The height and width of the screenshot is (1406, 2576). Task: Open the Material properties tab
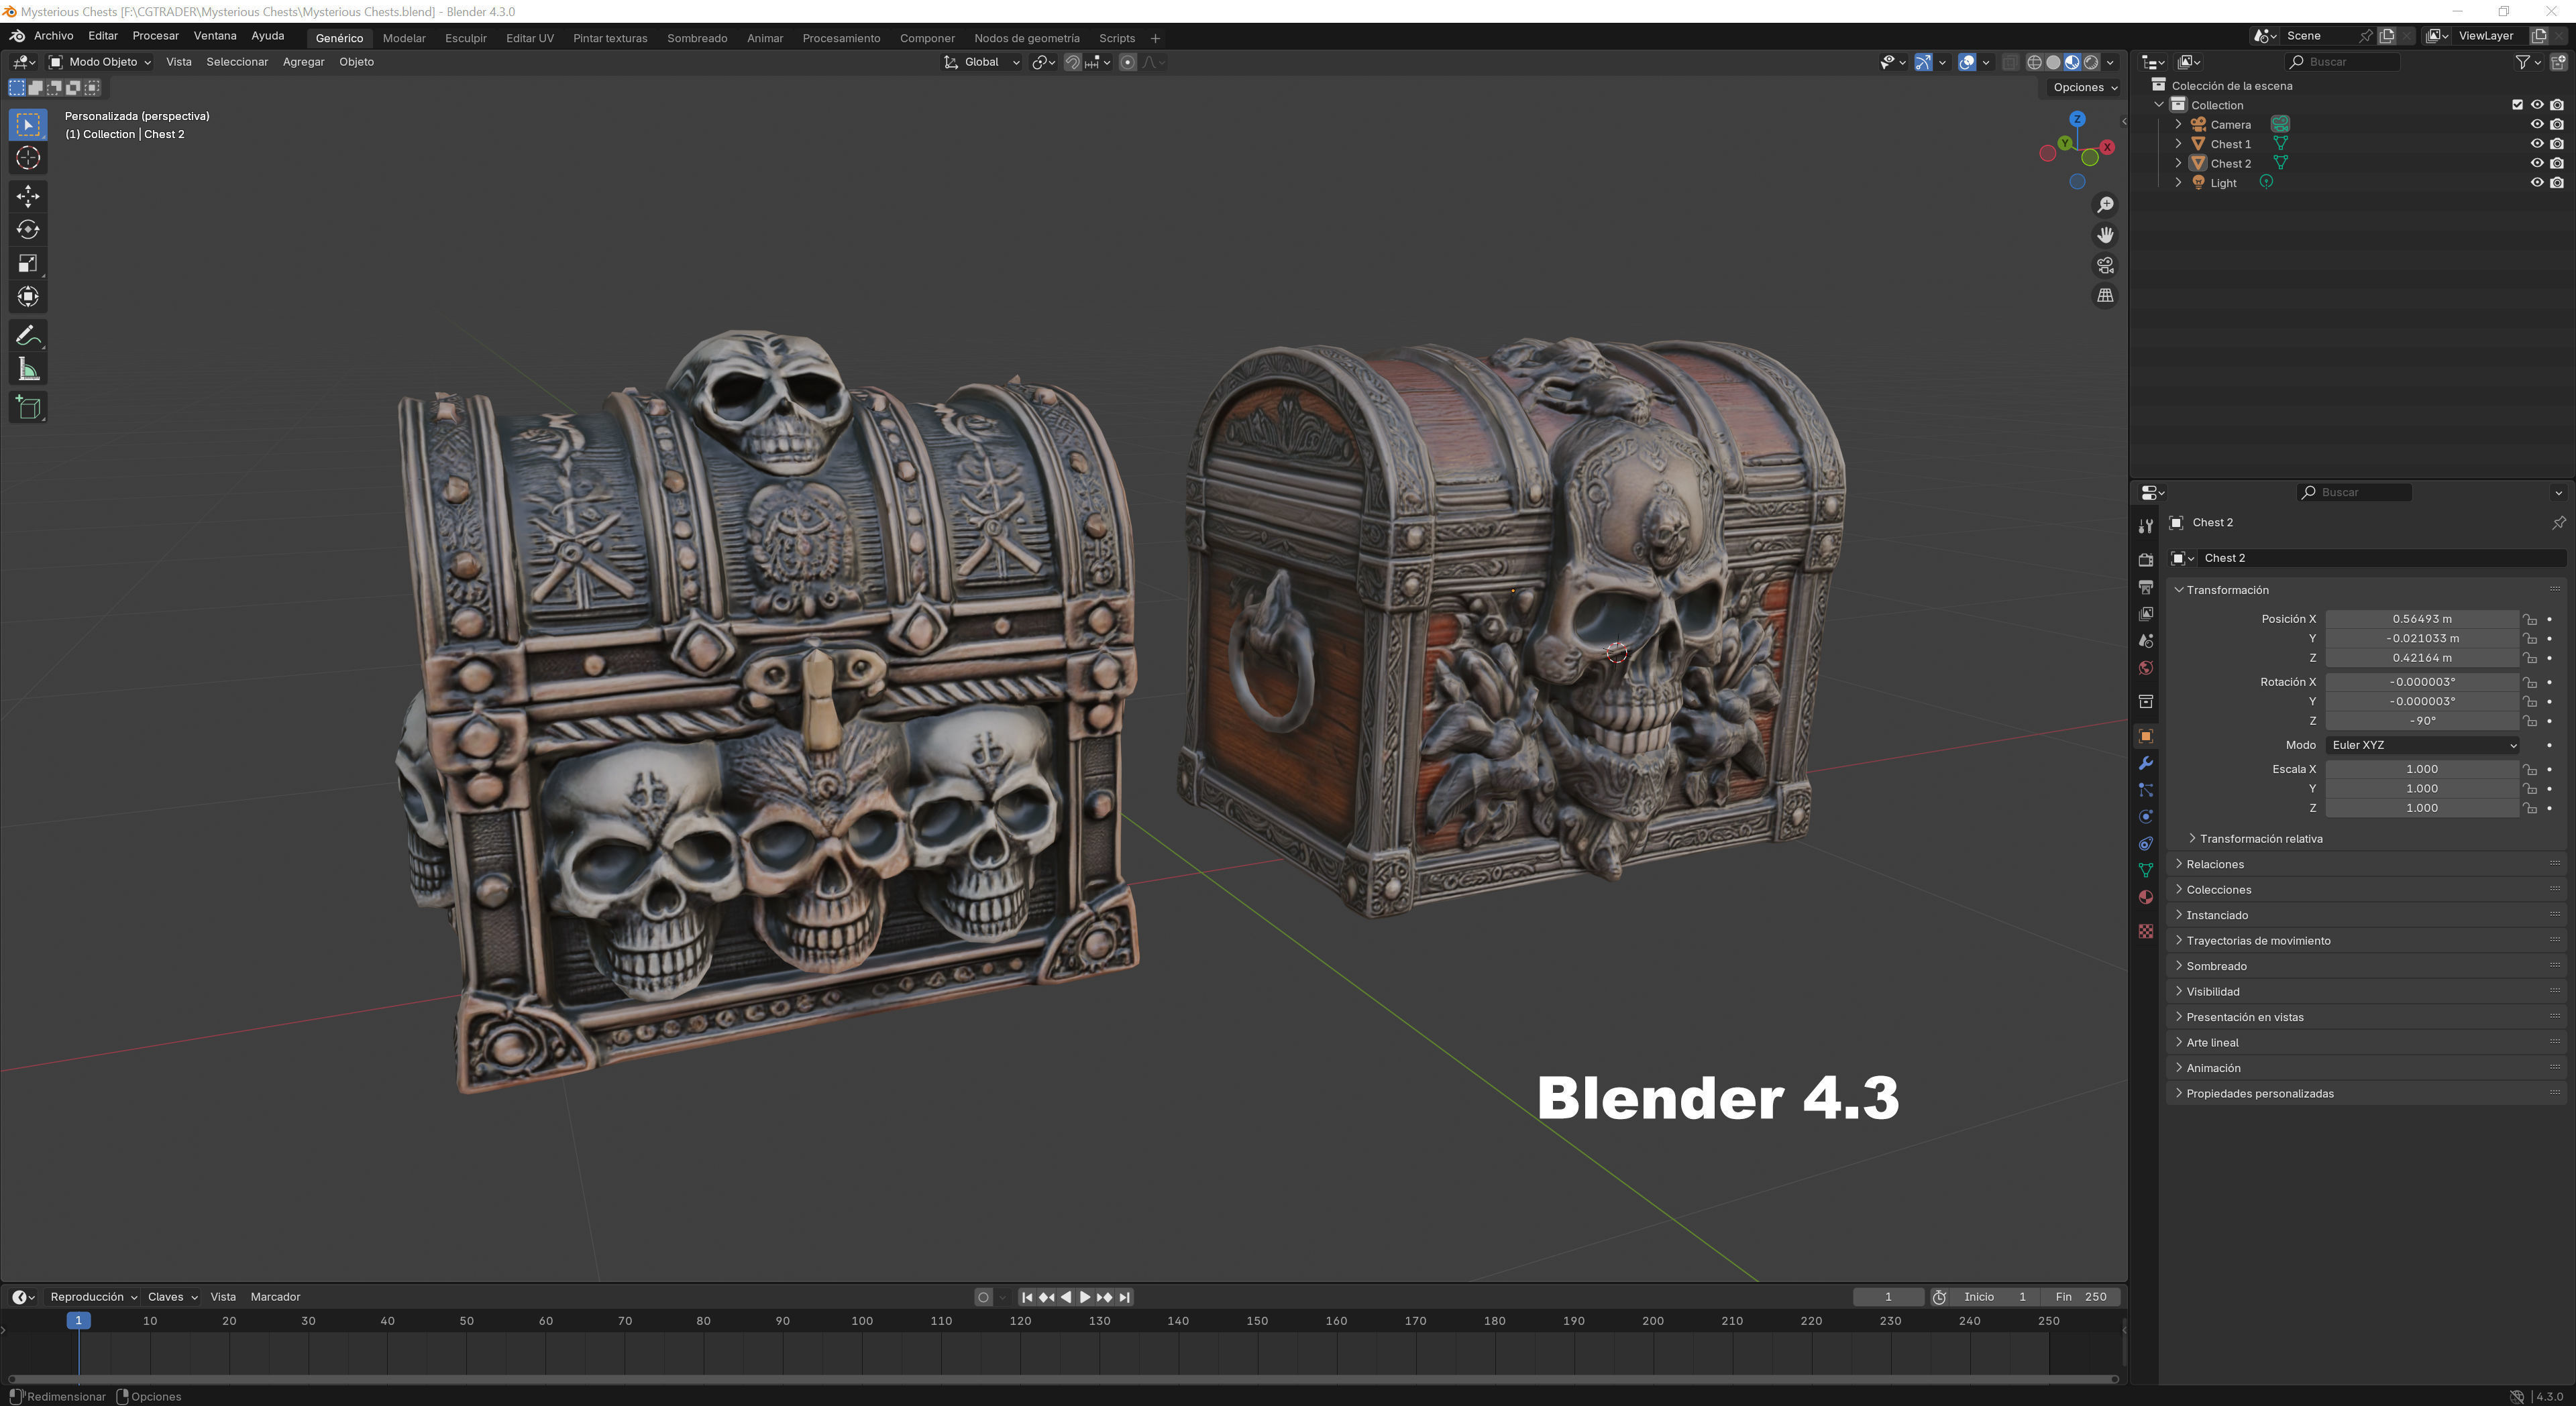click(x=2145, y=896)
